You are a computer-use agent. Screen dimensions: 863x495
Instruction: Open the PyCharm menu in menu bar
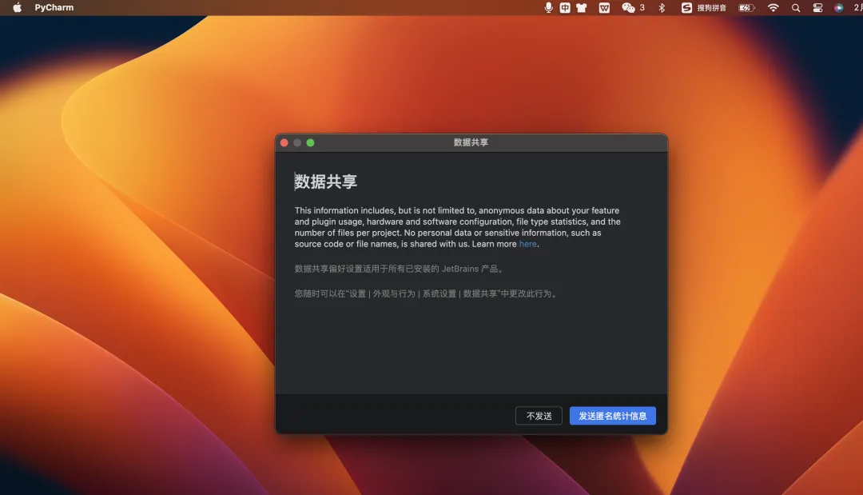click(x=54, y=8)
